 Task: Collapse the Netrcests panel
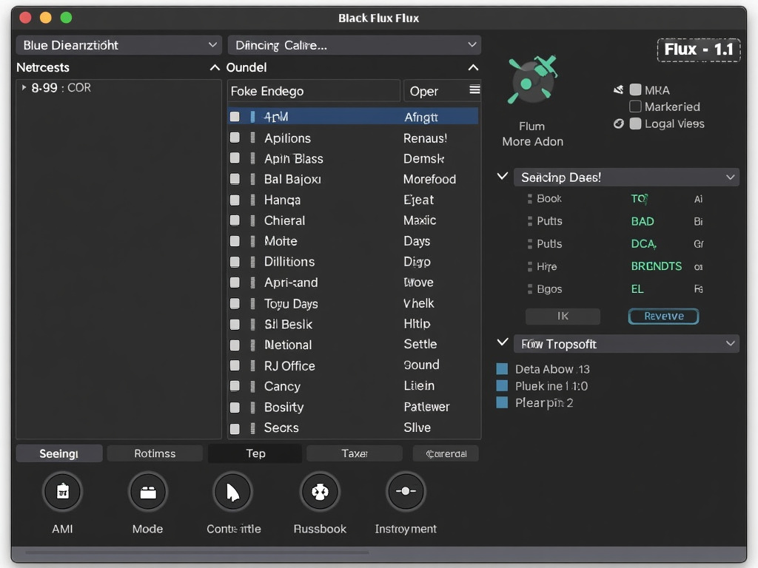click(x=215, y=67)
